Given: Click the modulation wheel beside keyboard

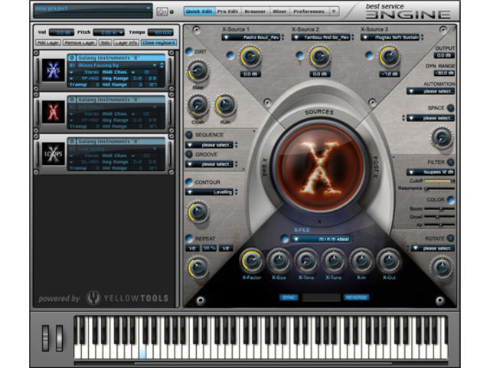Looking at the screenshot, I should (x=60, y=338).
